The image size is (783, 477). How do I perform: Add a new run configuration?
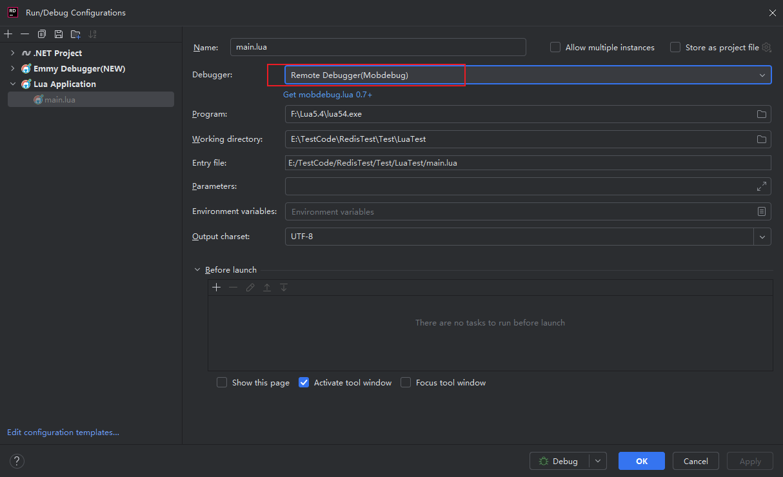click(x=8, y=34)
